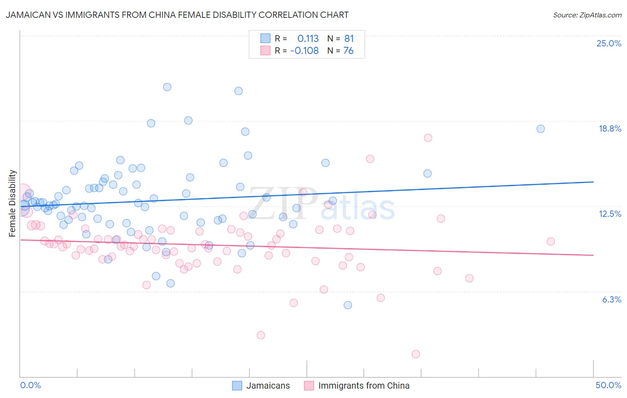
Task: Select the 12.5% y-axis label
Action: point(610,214)
